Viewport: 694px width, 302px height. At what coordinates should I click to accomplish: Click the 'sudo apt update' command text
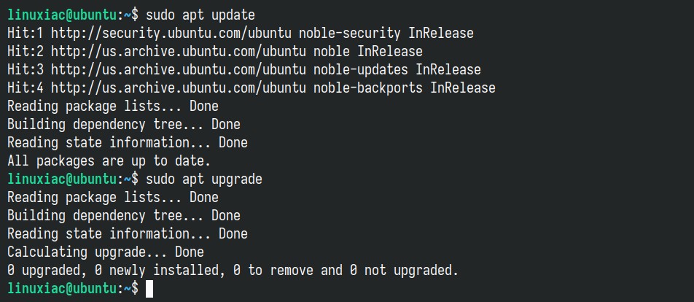tap(200, 15)
